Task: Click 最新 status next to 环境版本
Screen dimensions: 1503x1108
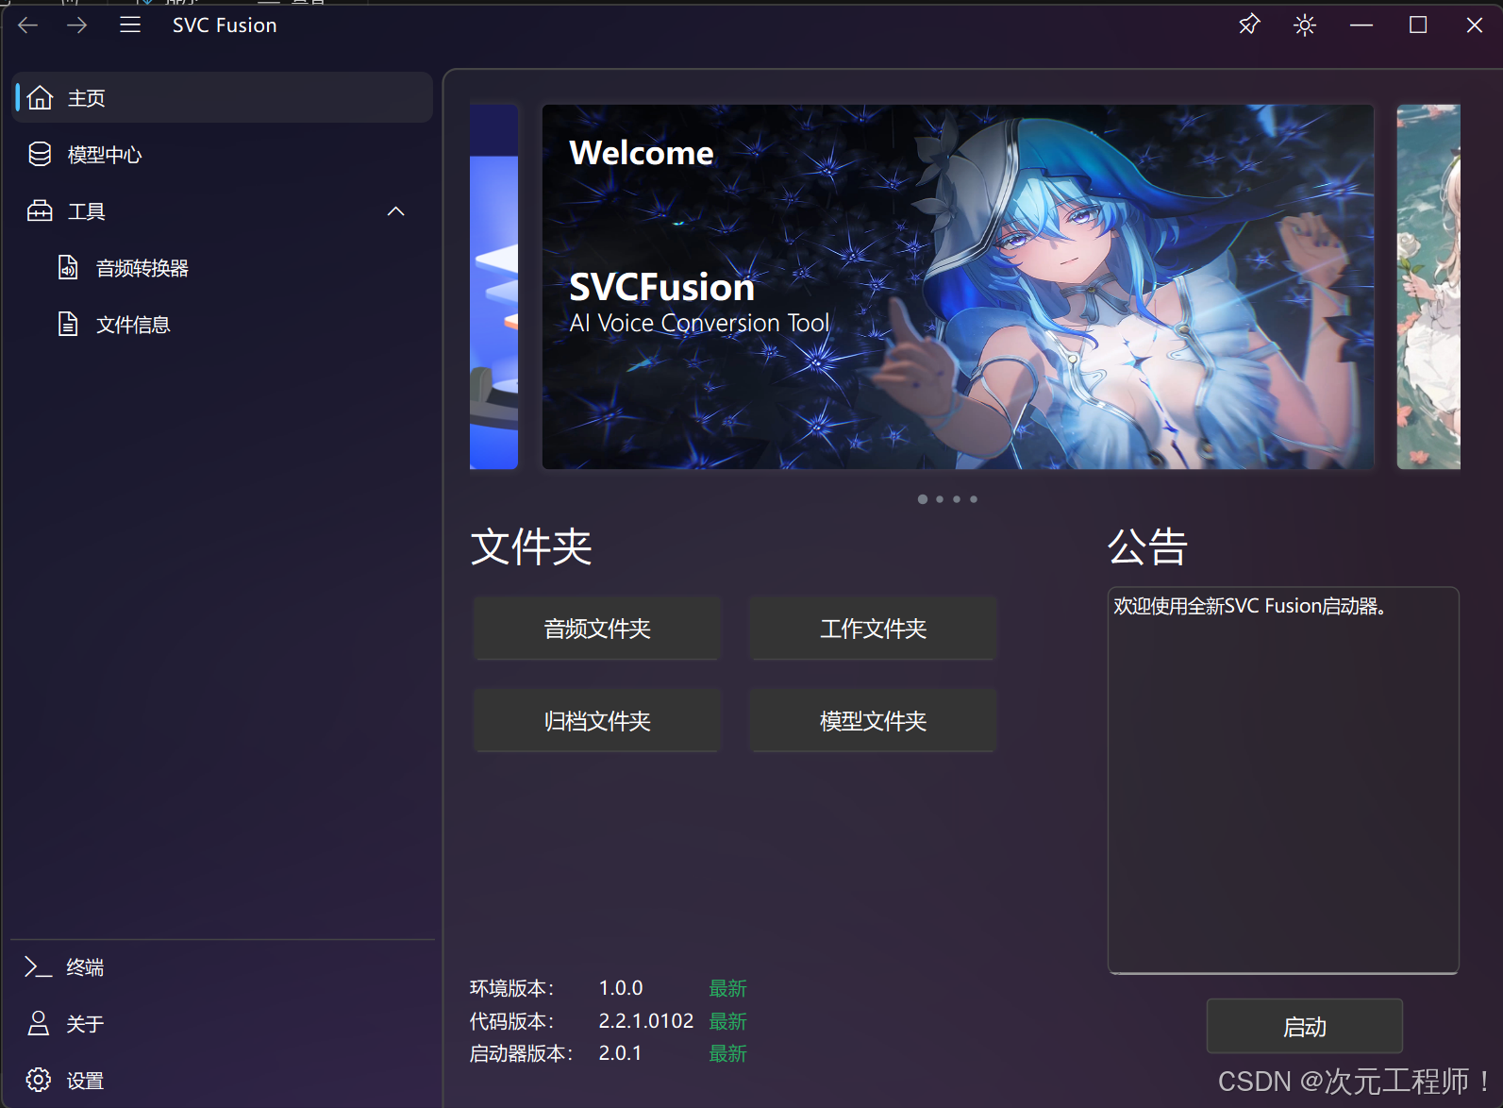Action: [x=727, y=988]
